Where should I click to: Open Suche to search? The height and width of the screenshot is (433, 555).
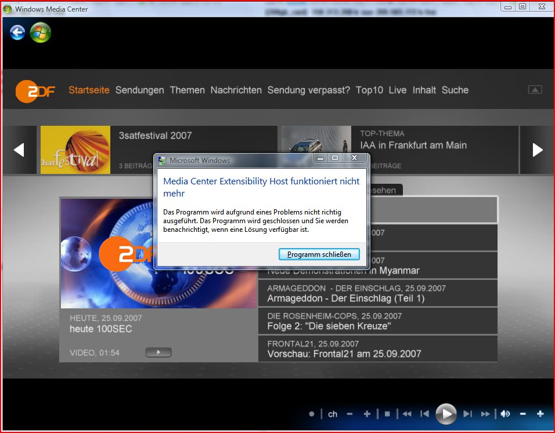tap(455, 90)
